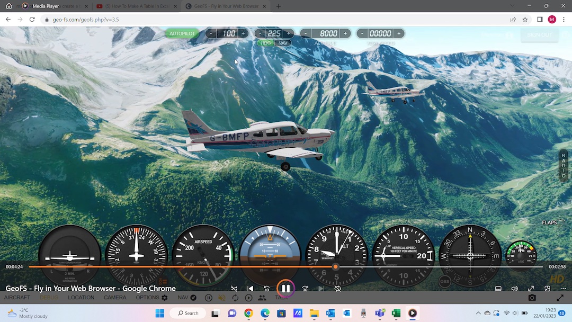This screenshot has width=572, height=322.
Task: Go to next track in Media Player
Action: [321, 289]
